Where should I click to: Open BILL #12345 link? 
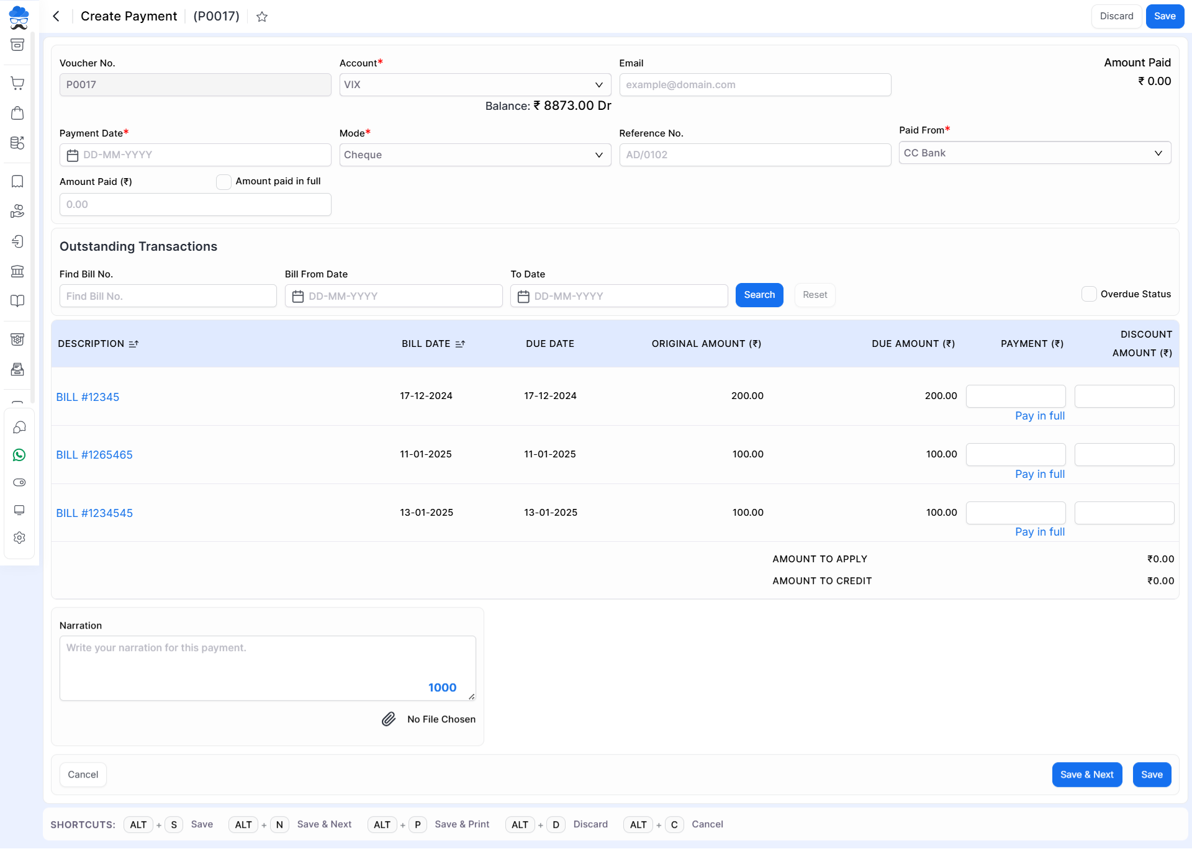tap(88, 397)
